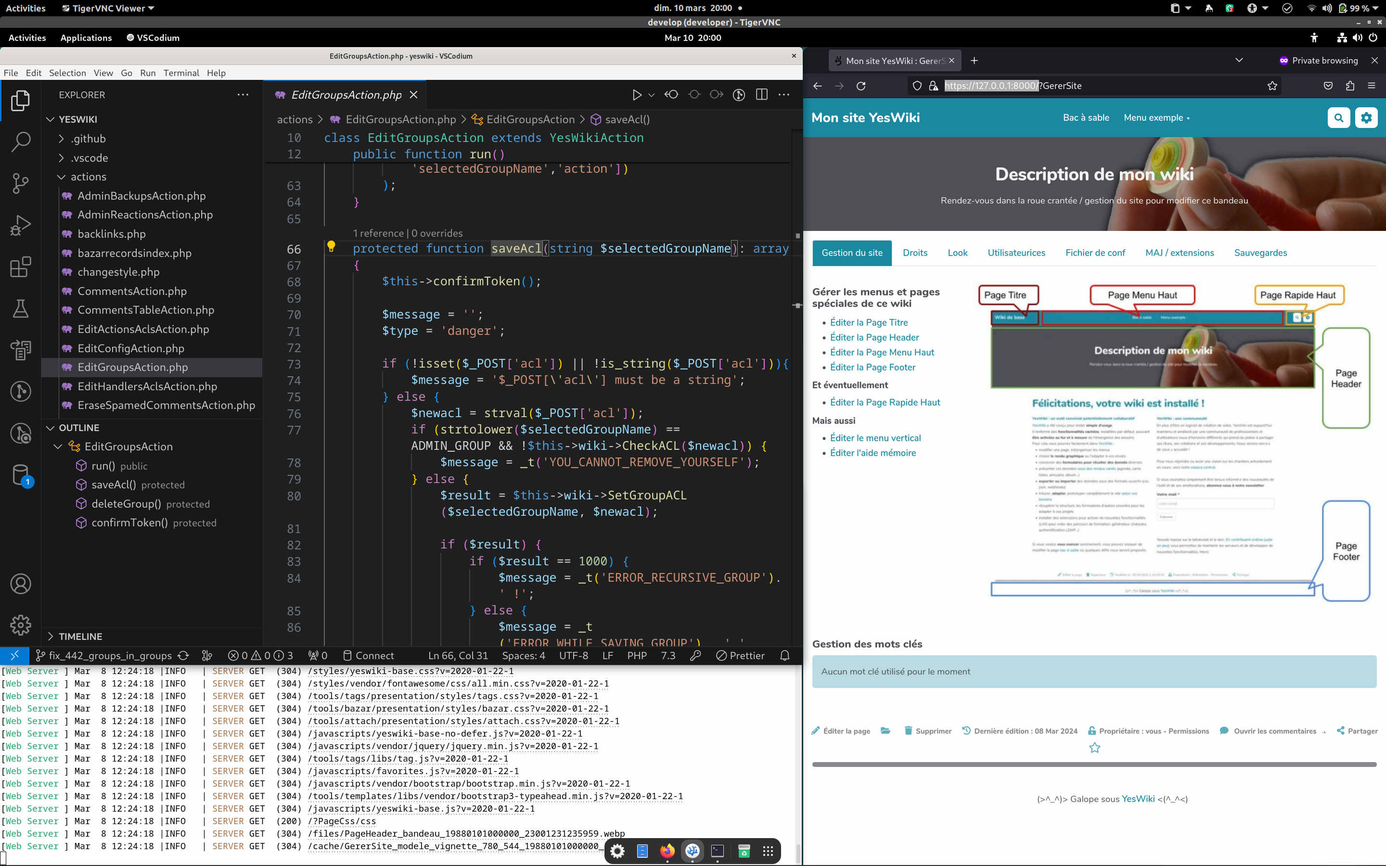Expand the TIMELINE section
This screenshot has width=1386, height=866.
(80, 637)
